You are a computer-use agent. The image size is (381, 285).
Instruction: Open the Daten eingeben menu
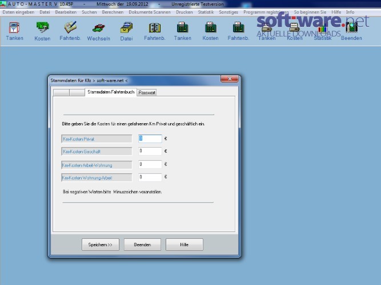(x=18, y=12)
